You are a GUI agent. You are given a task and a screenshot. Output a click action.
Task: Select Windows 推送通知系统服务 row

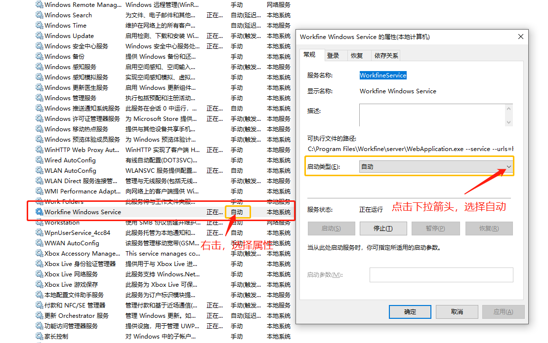click(x=163, y=109)
